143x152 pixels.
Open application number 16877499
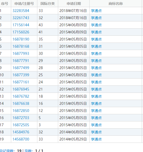(21, 68)
